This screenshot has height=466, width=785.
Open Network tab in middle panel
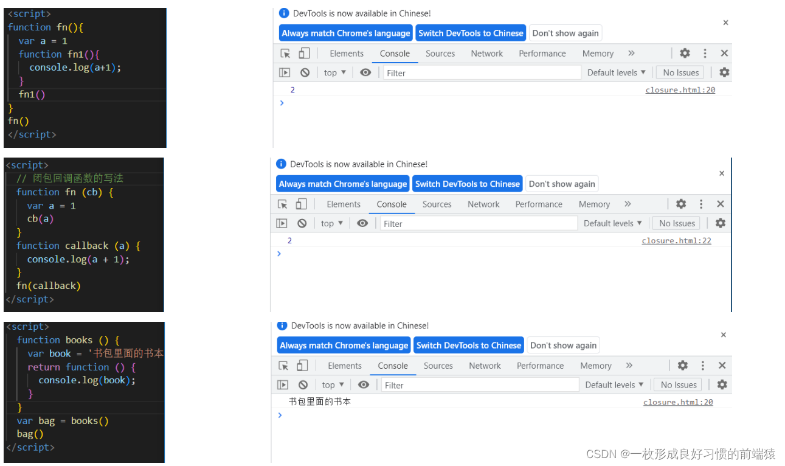coord(484,204)
